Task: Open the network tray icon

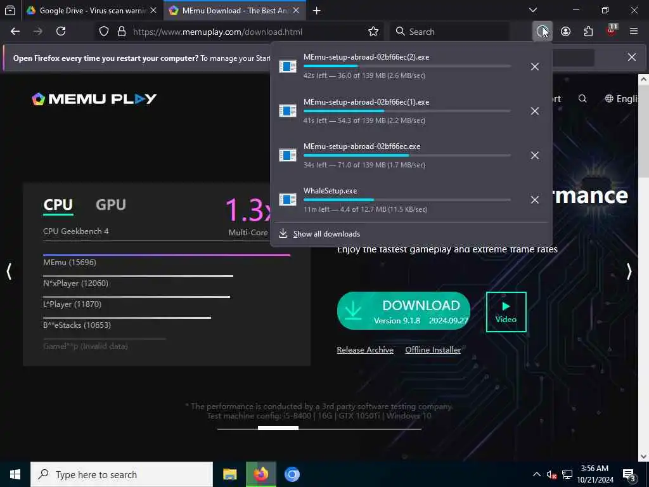Action: [x=567, y=474]
